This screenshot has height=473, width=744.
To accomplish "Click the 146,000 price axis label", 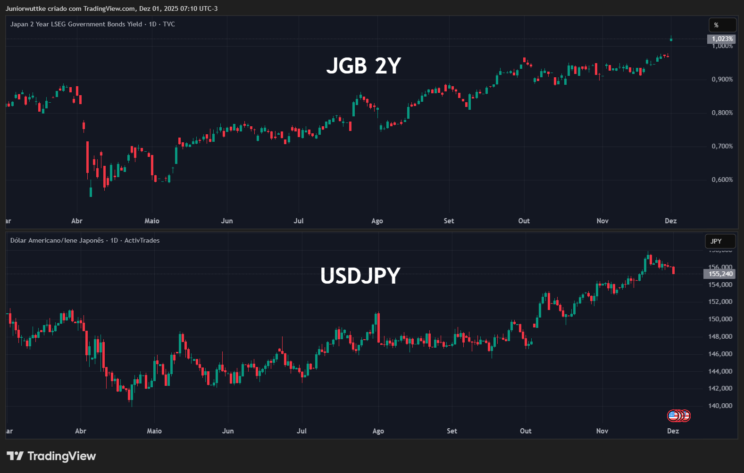I will (720, 354).
